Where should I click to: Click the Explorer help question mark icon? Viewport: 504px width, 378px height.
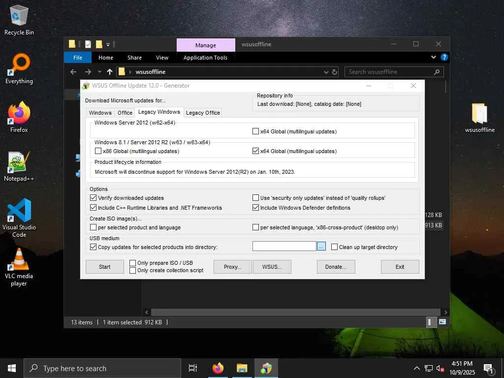point(444,57)
